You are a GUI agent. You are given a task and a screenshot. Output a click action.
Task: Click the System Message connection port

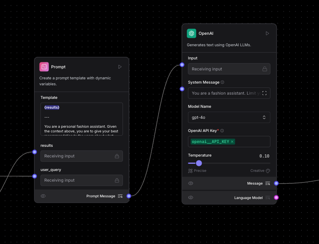point(182,89)
